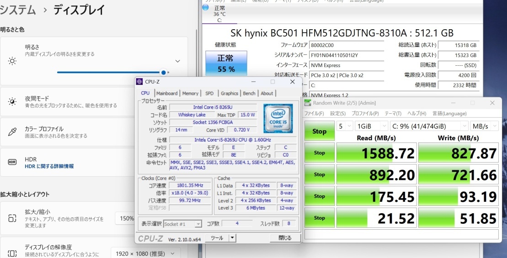
Task: Close the CPU-Z window with X button
Action: 292,82
